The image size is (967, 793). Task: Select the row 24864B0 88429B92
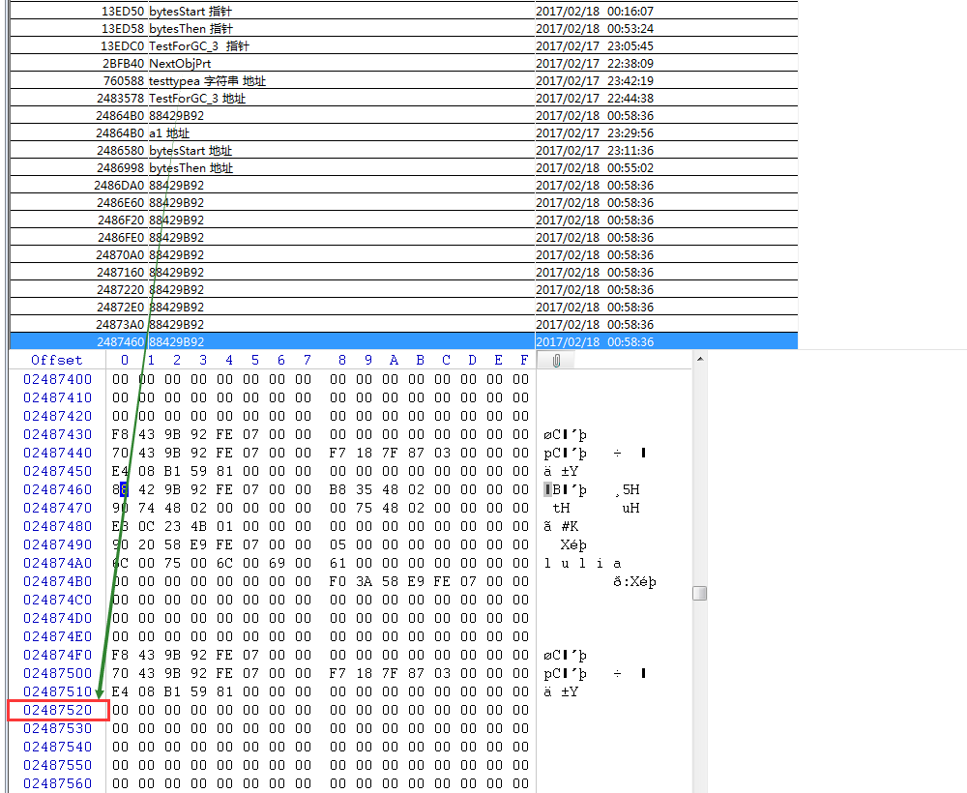click(404, 115)
